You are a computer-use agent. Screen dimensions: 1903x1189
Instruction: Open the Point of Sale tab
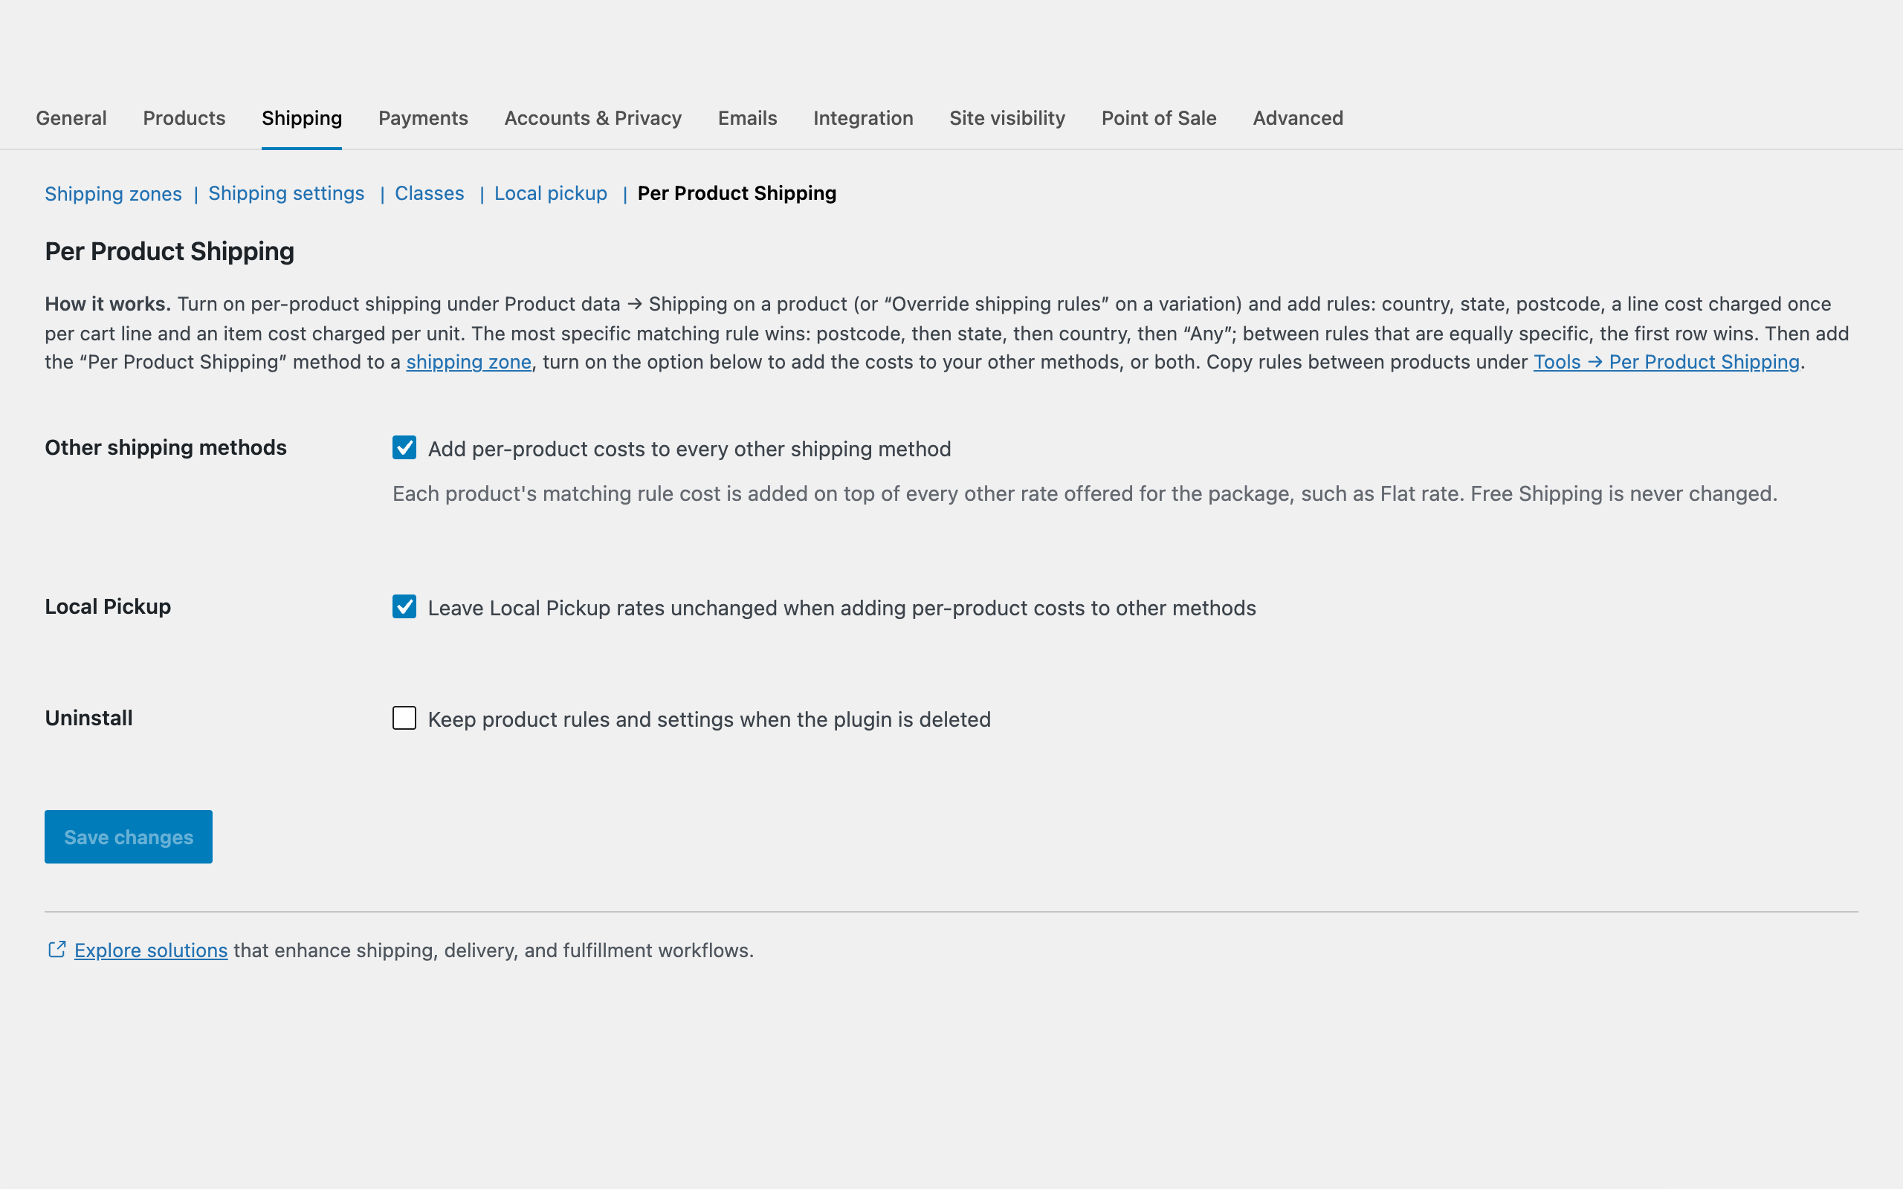pos(1158,118)
